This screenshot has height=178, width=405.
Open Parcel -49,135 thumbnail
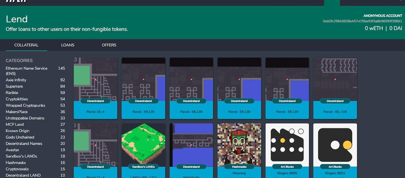coord(143,80)
